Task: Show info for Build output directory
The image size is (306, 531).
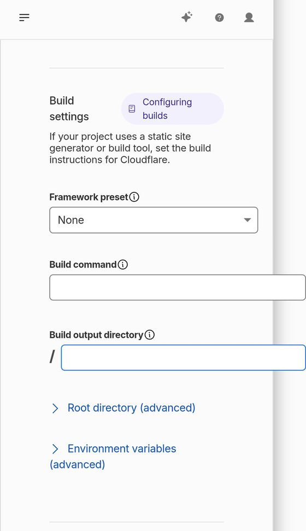Action: click(150, 335)
